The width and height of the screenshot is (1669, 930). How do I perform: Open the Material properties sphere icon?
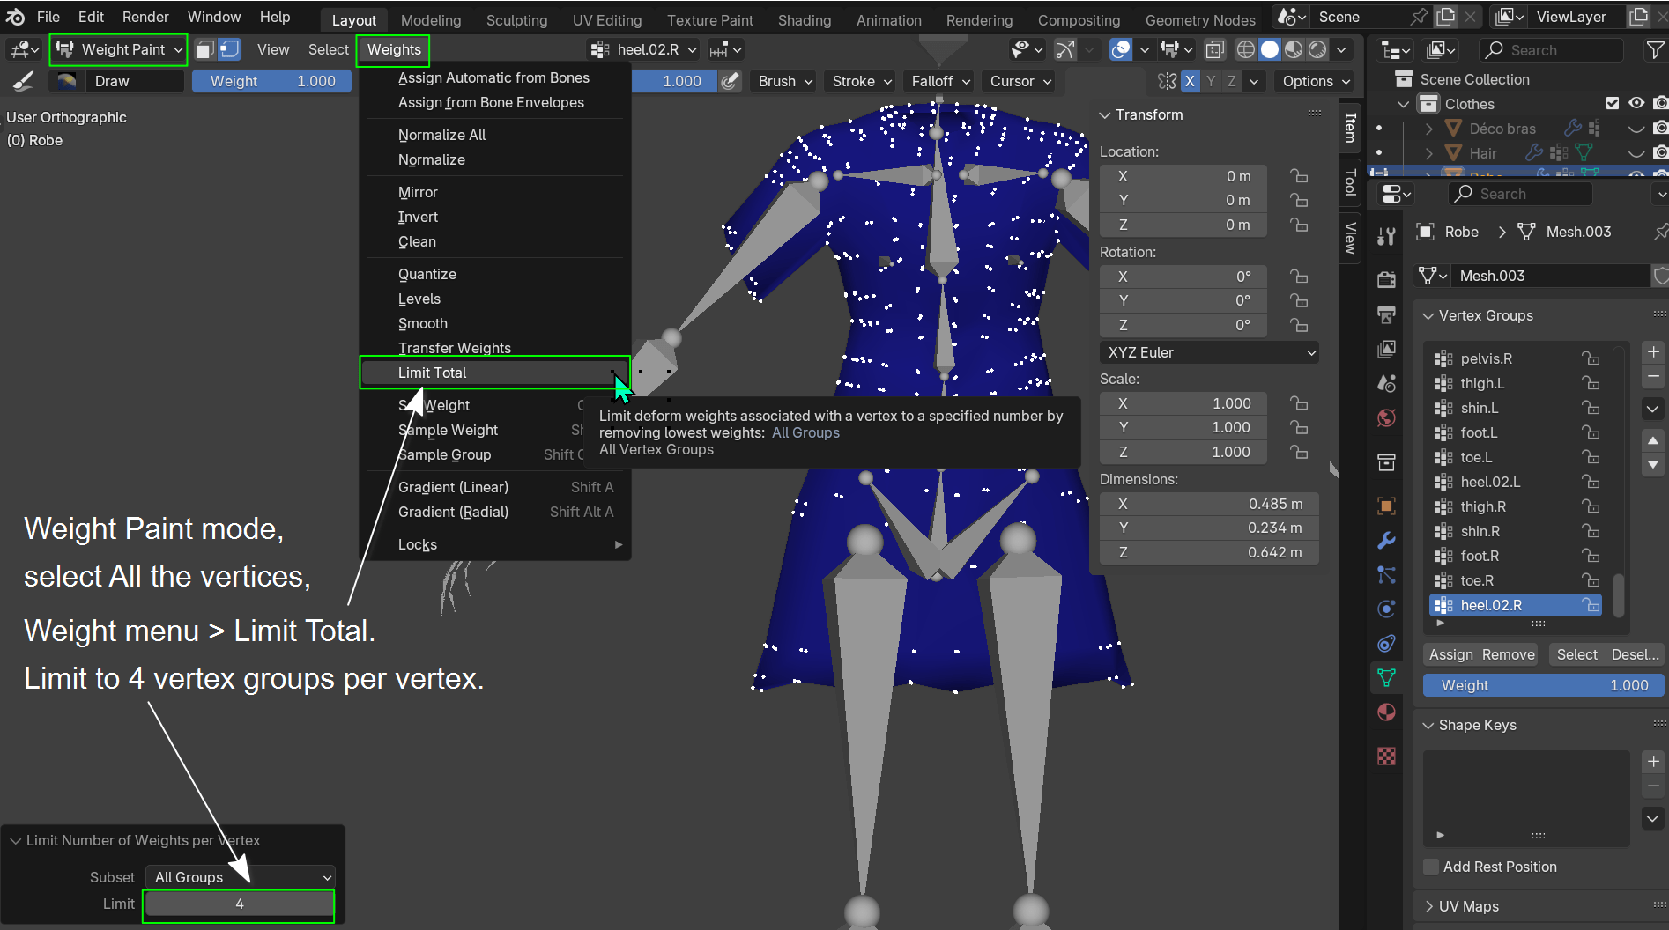tap(1386, 712)
